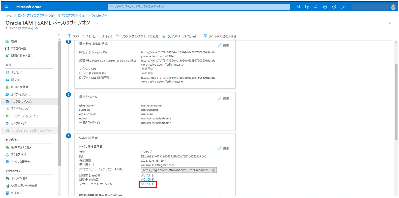The image size is (399, 198).
Task: Click the feedback icon in the header
Action: [x=343, y=7]
